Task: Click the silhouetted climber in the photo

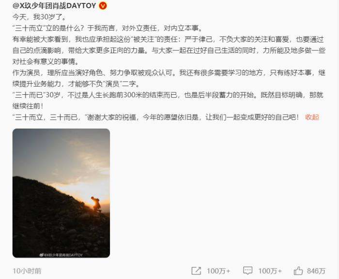Action: pyautogui.click(x=96, y=204)
